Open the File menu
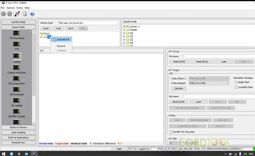Image resolution: width=255 pixels, height=156 pixels. pyautogui.click(x=3, y=8)
